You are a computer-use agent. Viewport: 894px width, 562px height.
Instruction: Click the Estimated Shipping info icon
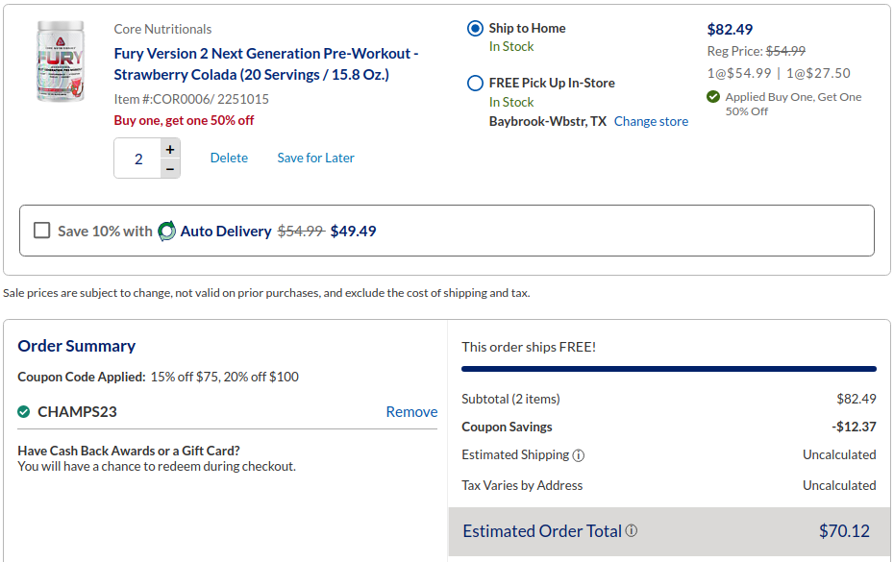point(579,455)
